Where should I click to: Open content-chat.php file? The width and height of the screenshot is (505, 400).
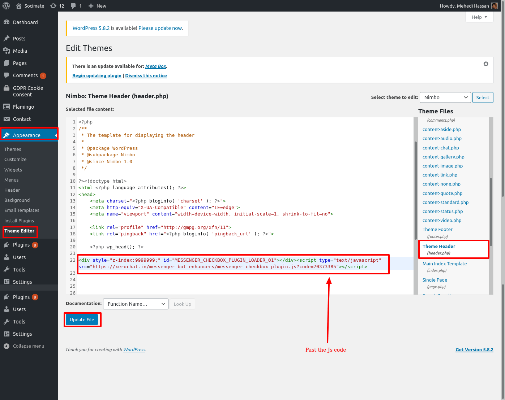pyautogui.click(x=441, y=148)
